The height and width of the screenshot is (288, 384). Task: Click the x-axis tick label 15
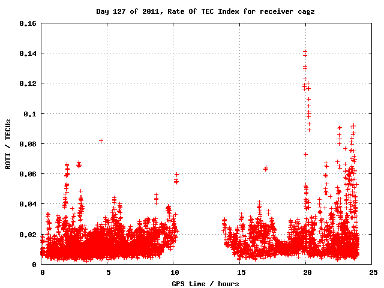coord(239,272)
